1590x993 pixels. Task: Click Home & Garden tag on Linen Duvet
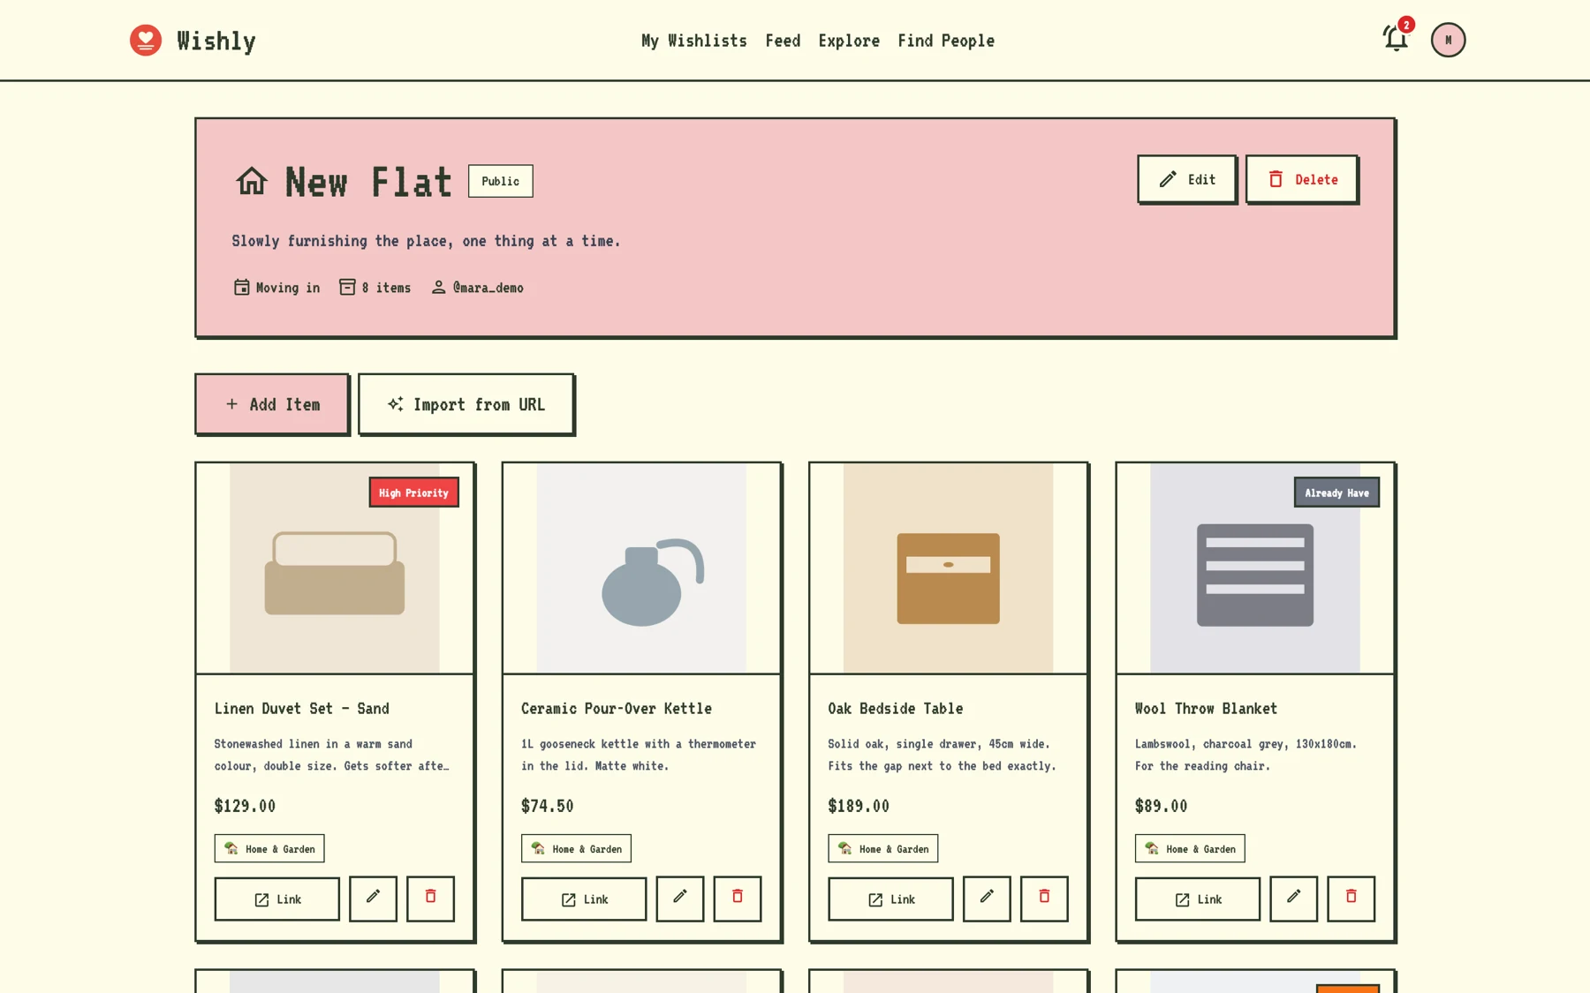click(269, 848)
